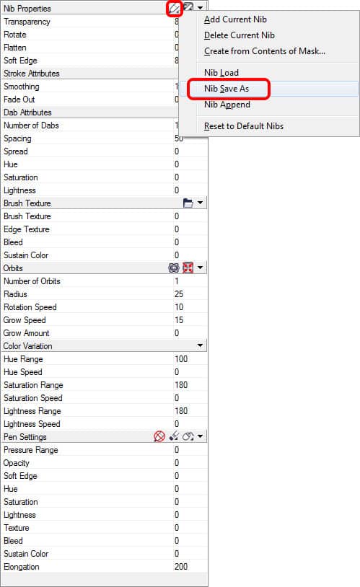The image size is (360, 587).
Task: Open the Nib Properties dropdown arrow
Action: point(201,8)
